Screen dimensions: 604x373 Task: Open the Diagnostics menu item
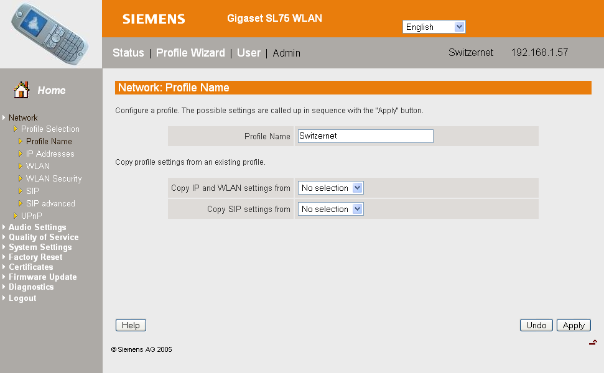[31, 287]
